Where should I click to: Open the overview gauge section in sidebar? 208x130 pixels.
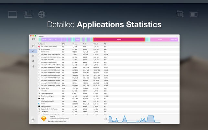click(33, 46)
